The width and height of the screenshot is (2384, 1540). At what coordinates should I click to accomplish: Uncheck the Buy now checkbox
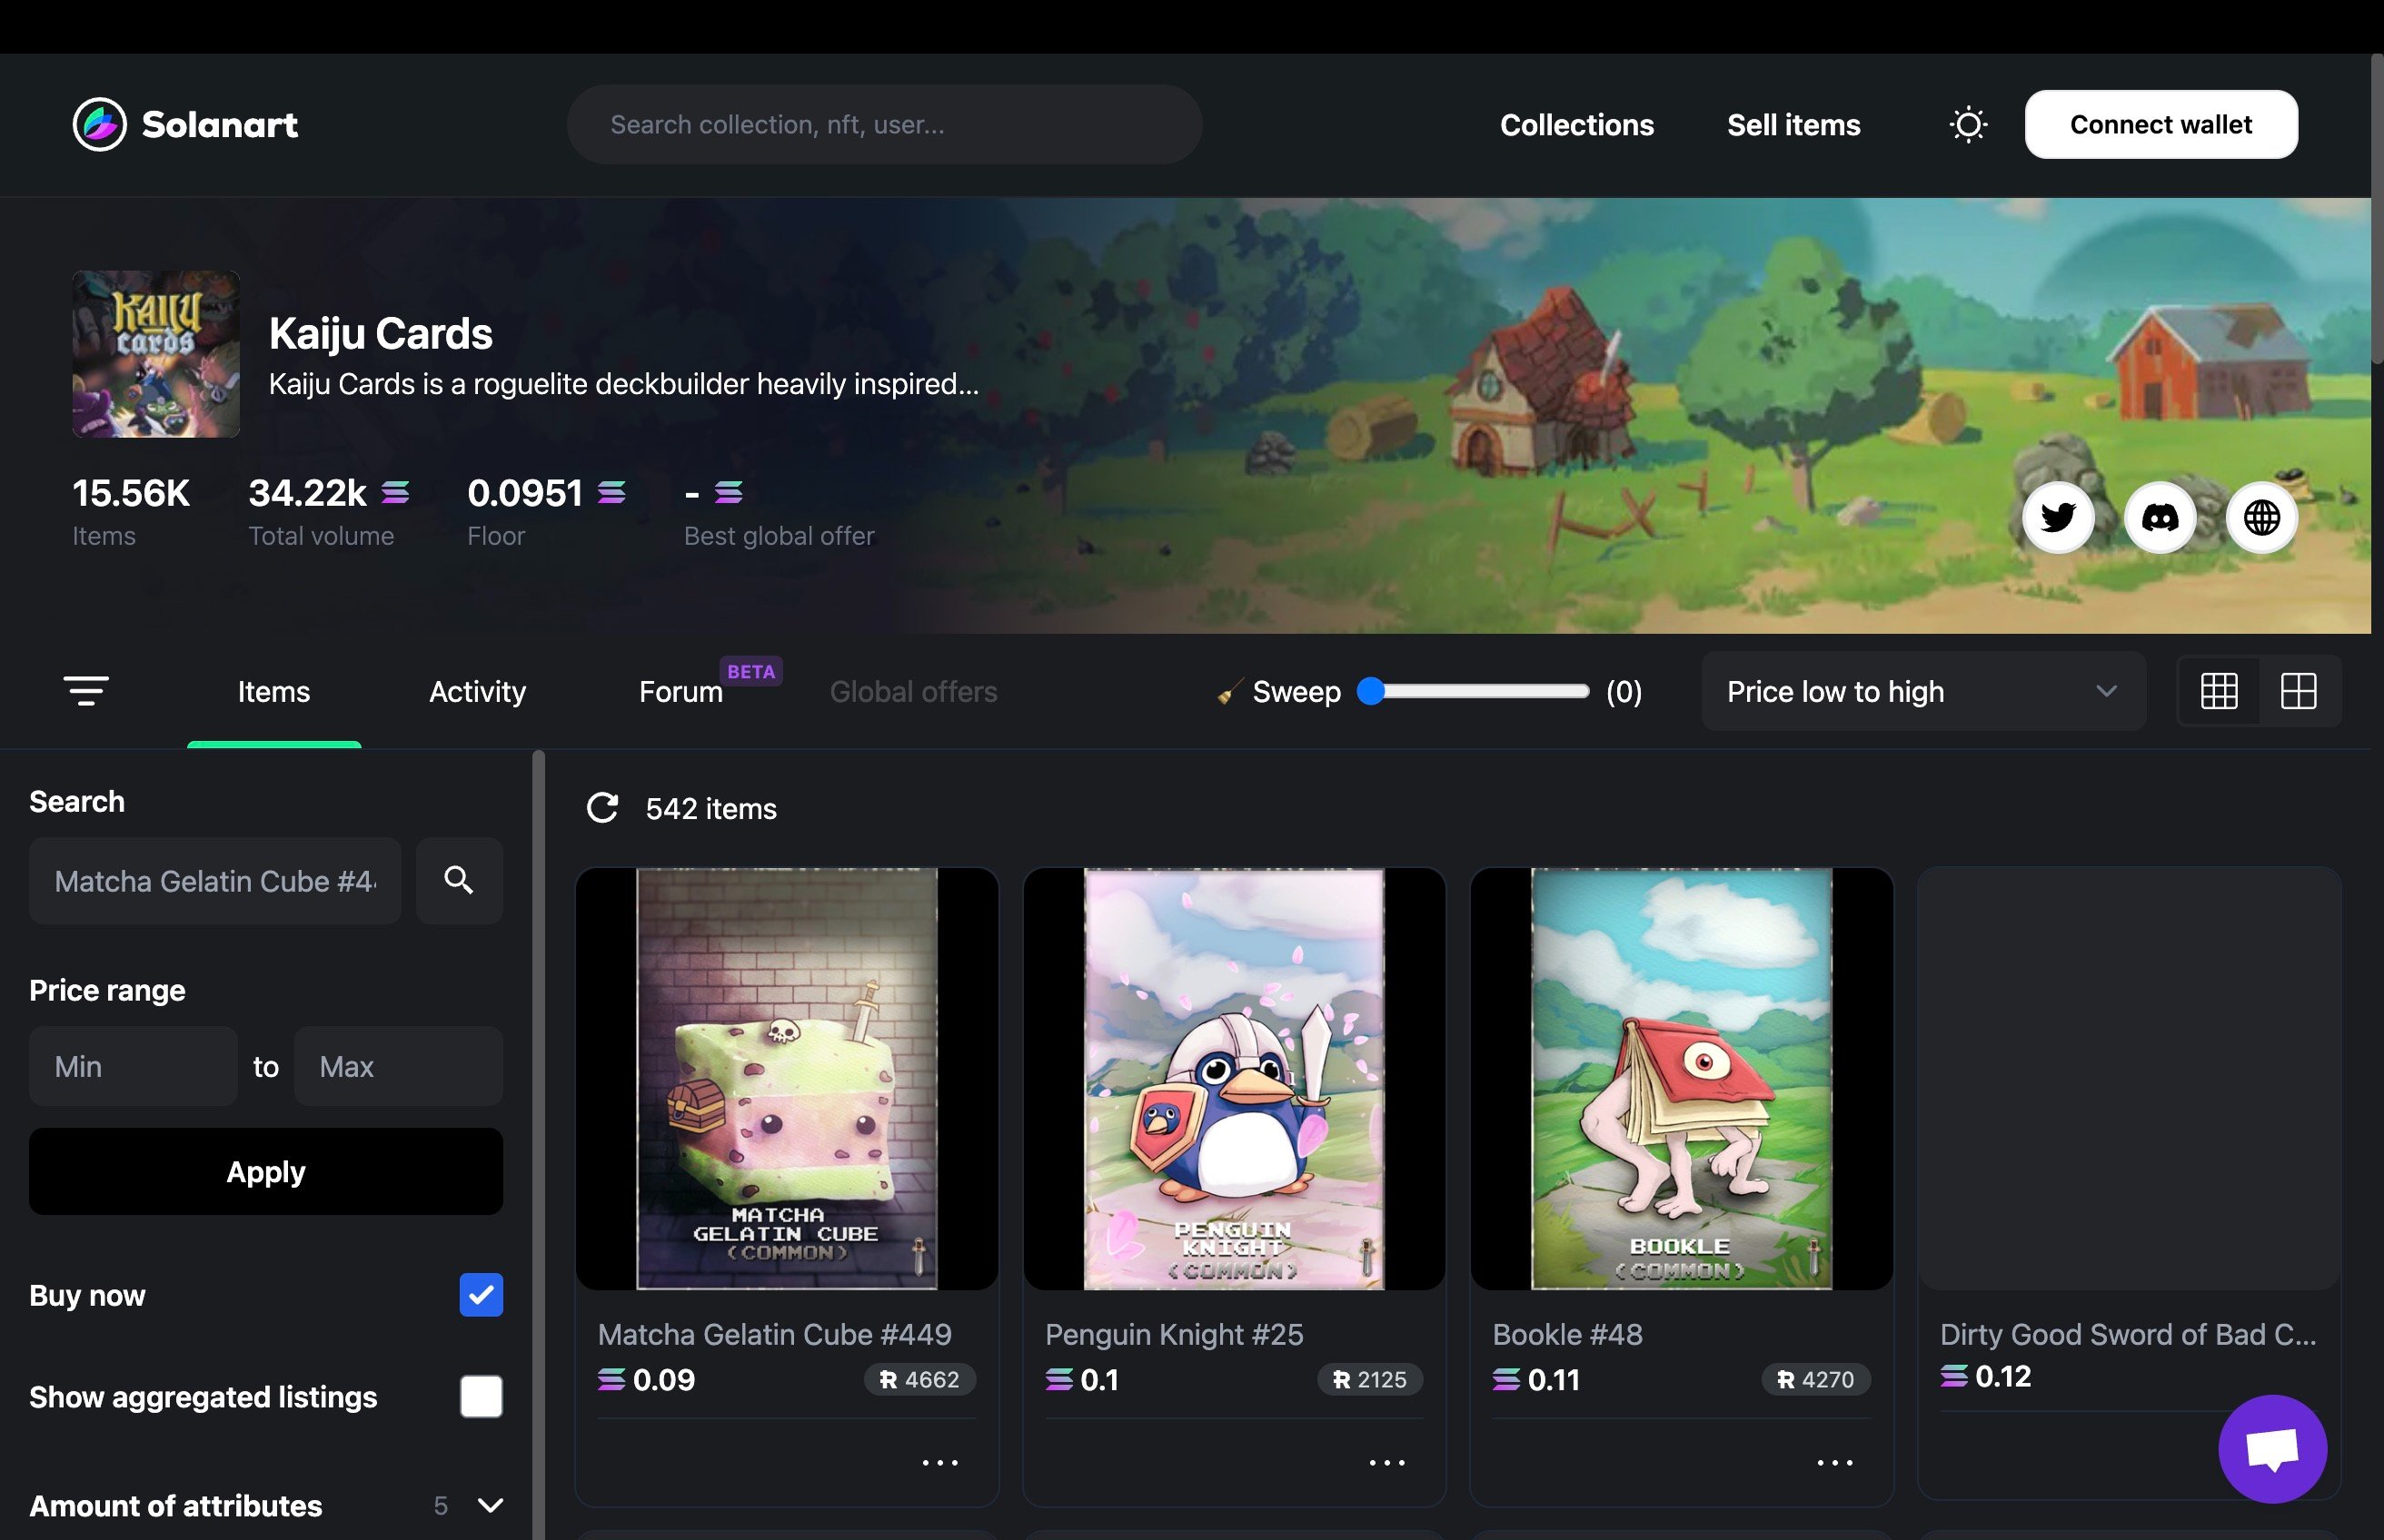pyautogui.click(x=482, y=1295)
